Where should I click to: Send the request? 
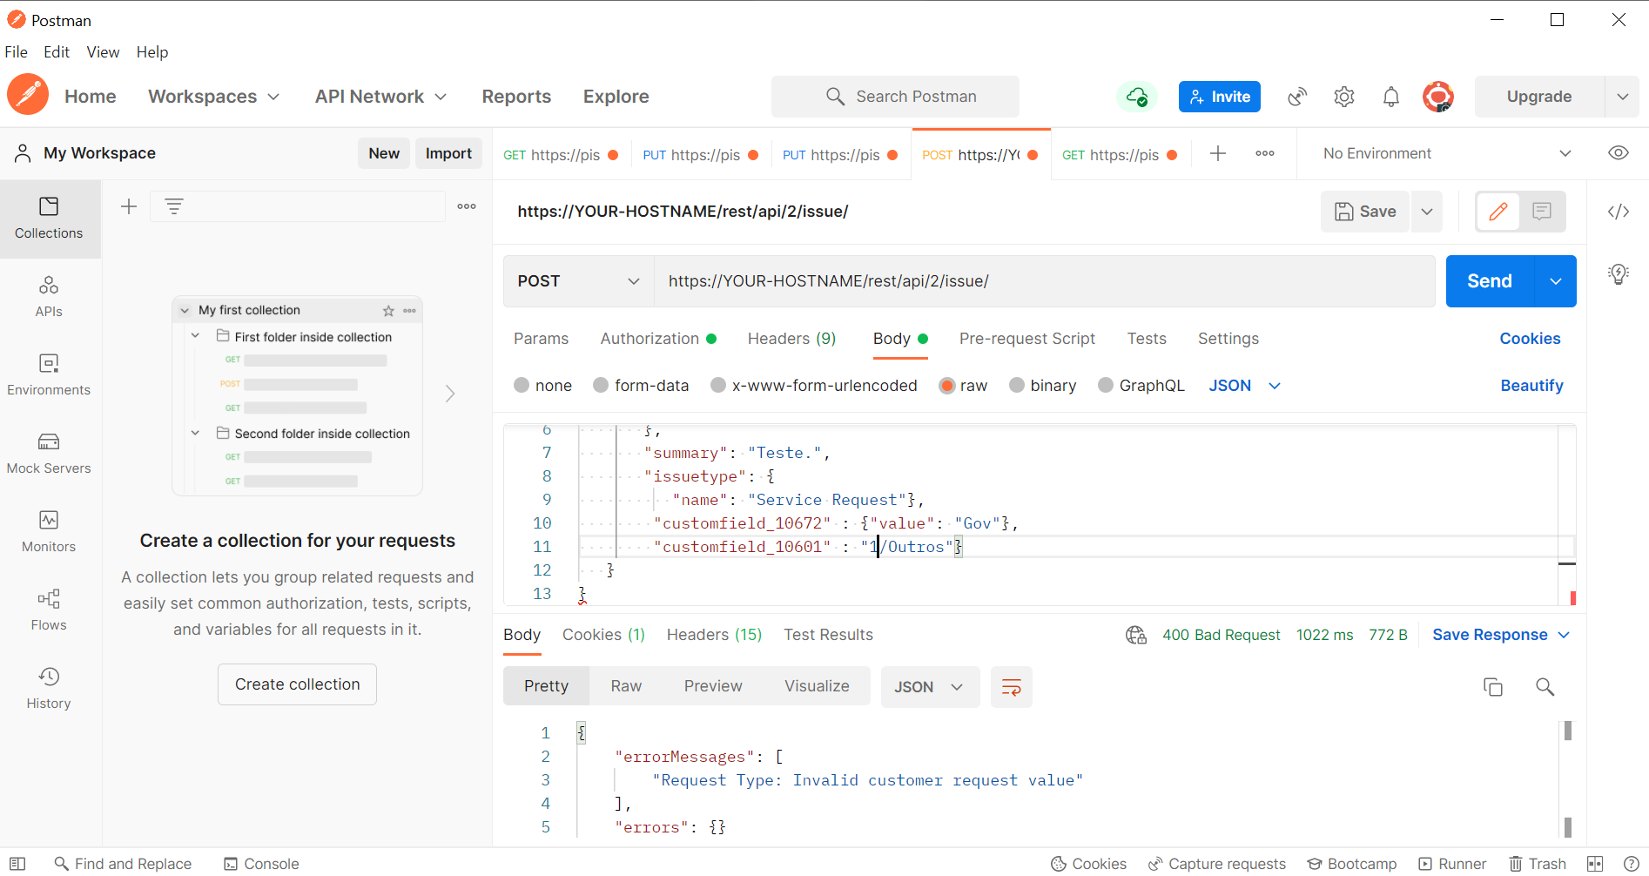click(1489, 280)
